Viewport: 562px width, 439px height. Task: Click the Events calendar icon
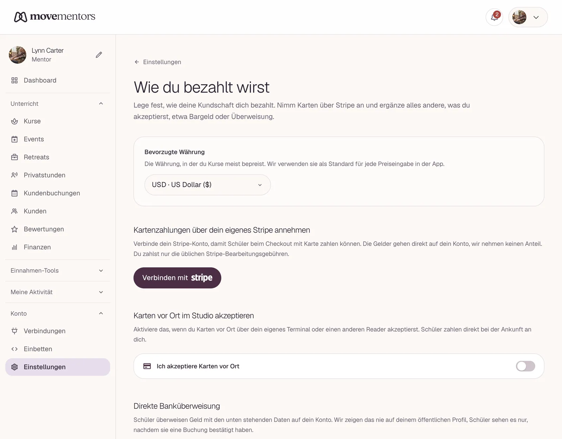tap(14, 139)
